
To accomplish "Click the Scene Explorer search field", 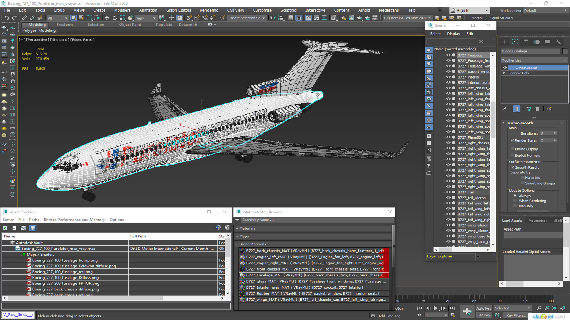I will pos(452,42).
